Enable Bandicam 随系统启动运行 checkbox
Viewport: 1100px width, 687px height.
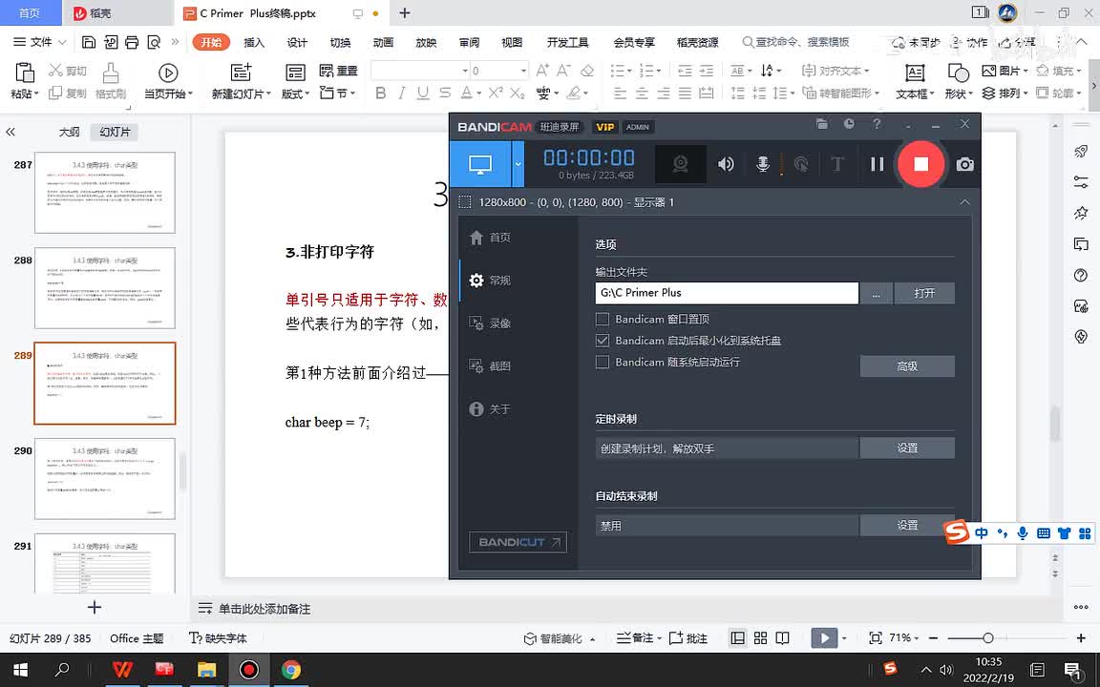[602, 363]
